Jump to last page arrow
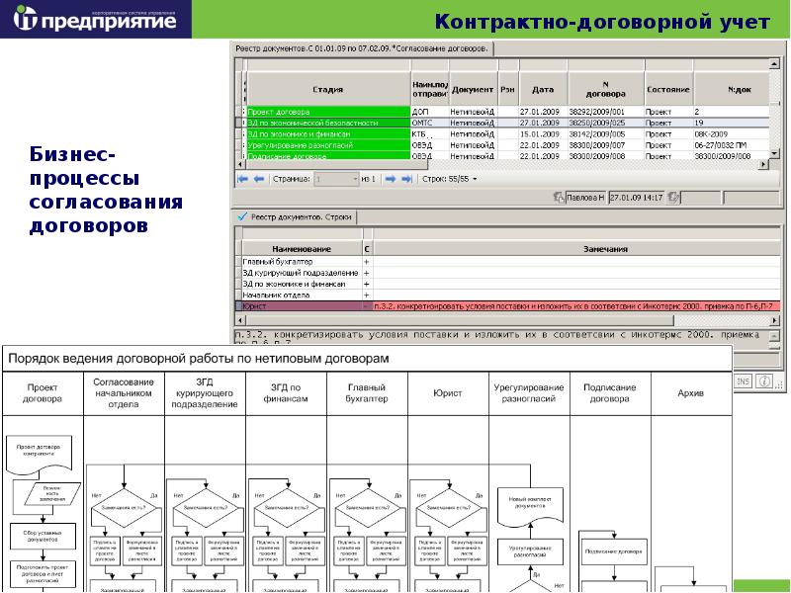Image resolution: width=791 pixels, height=593 pixels. [x=406, y=179]
